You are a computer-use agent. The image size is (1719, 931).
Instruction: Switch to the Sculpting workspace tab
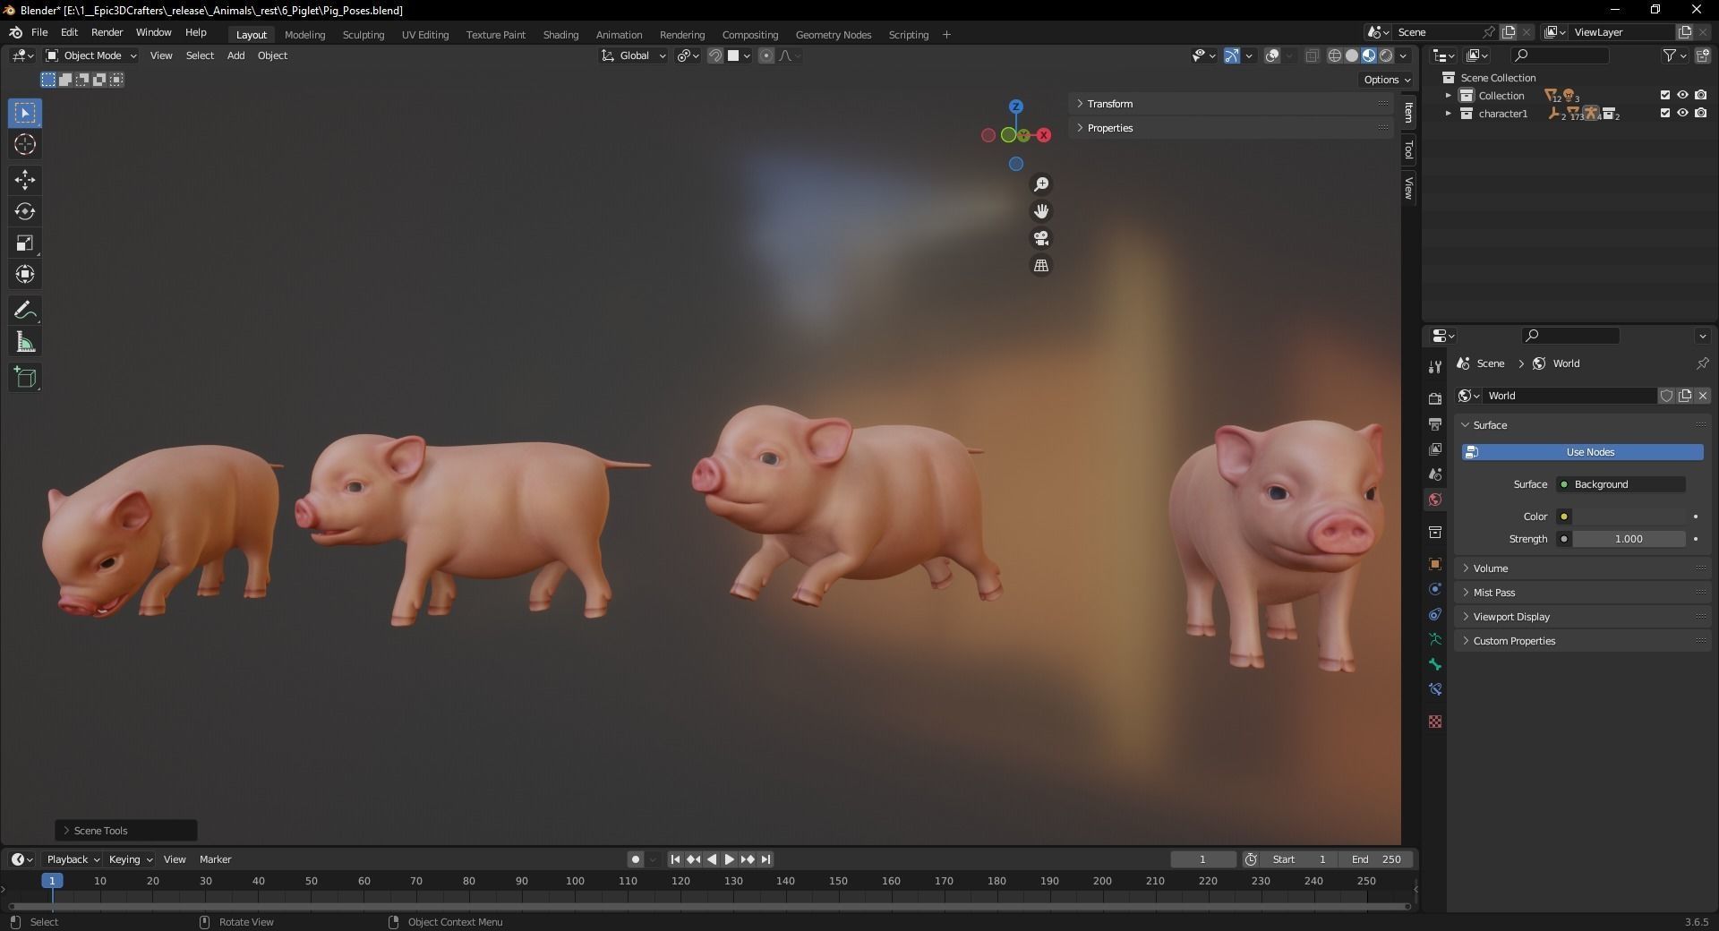click(363, 35)
